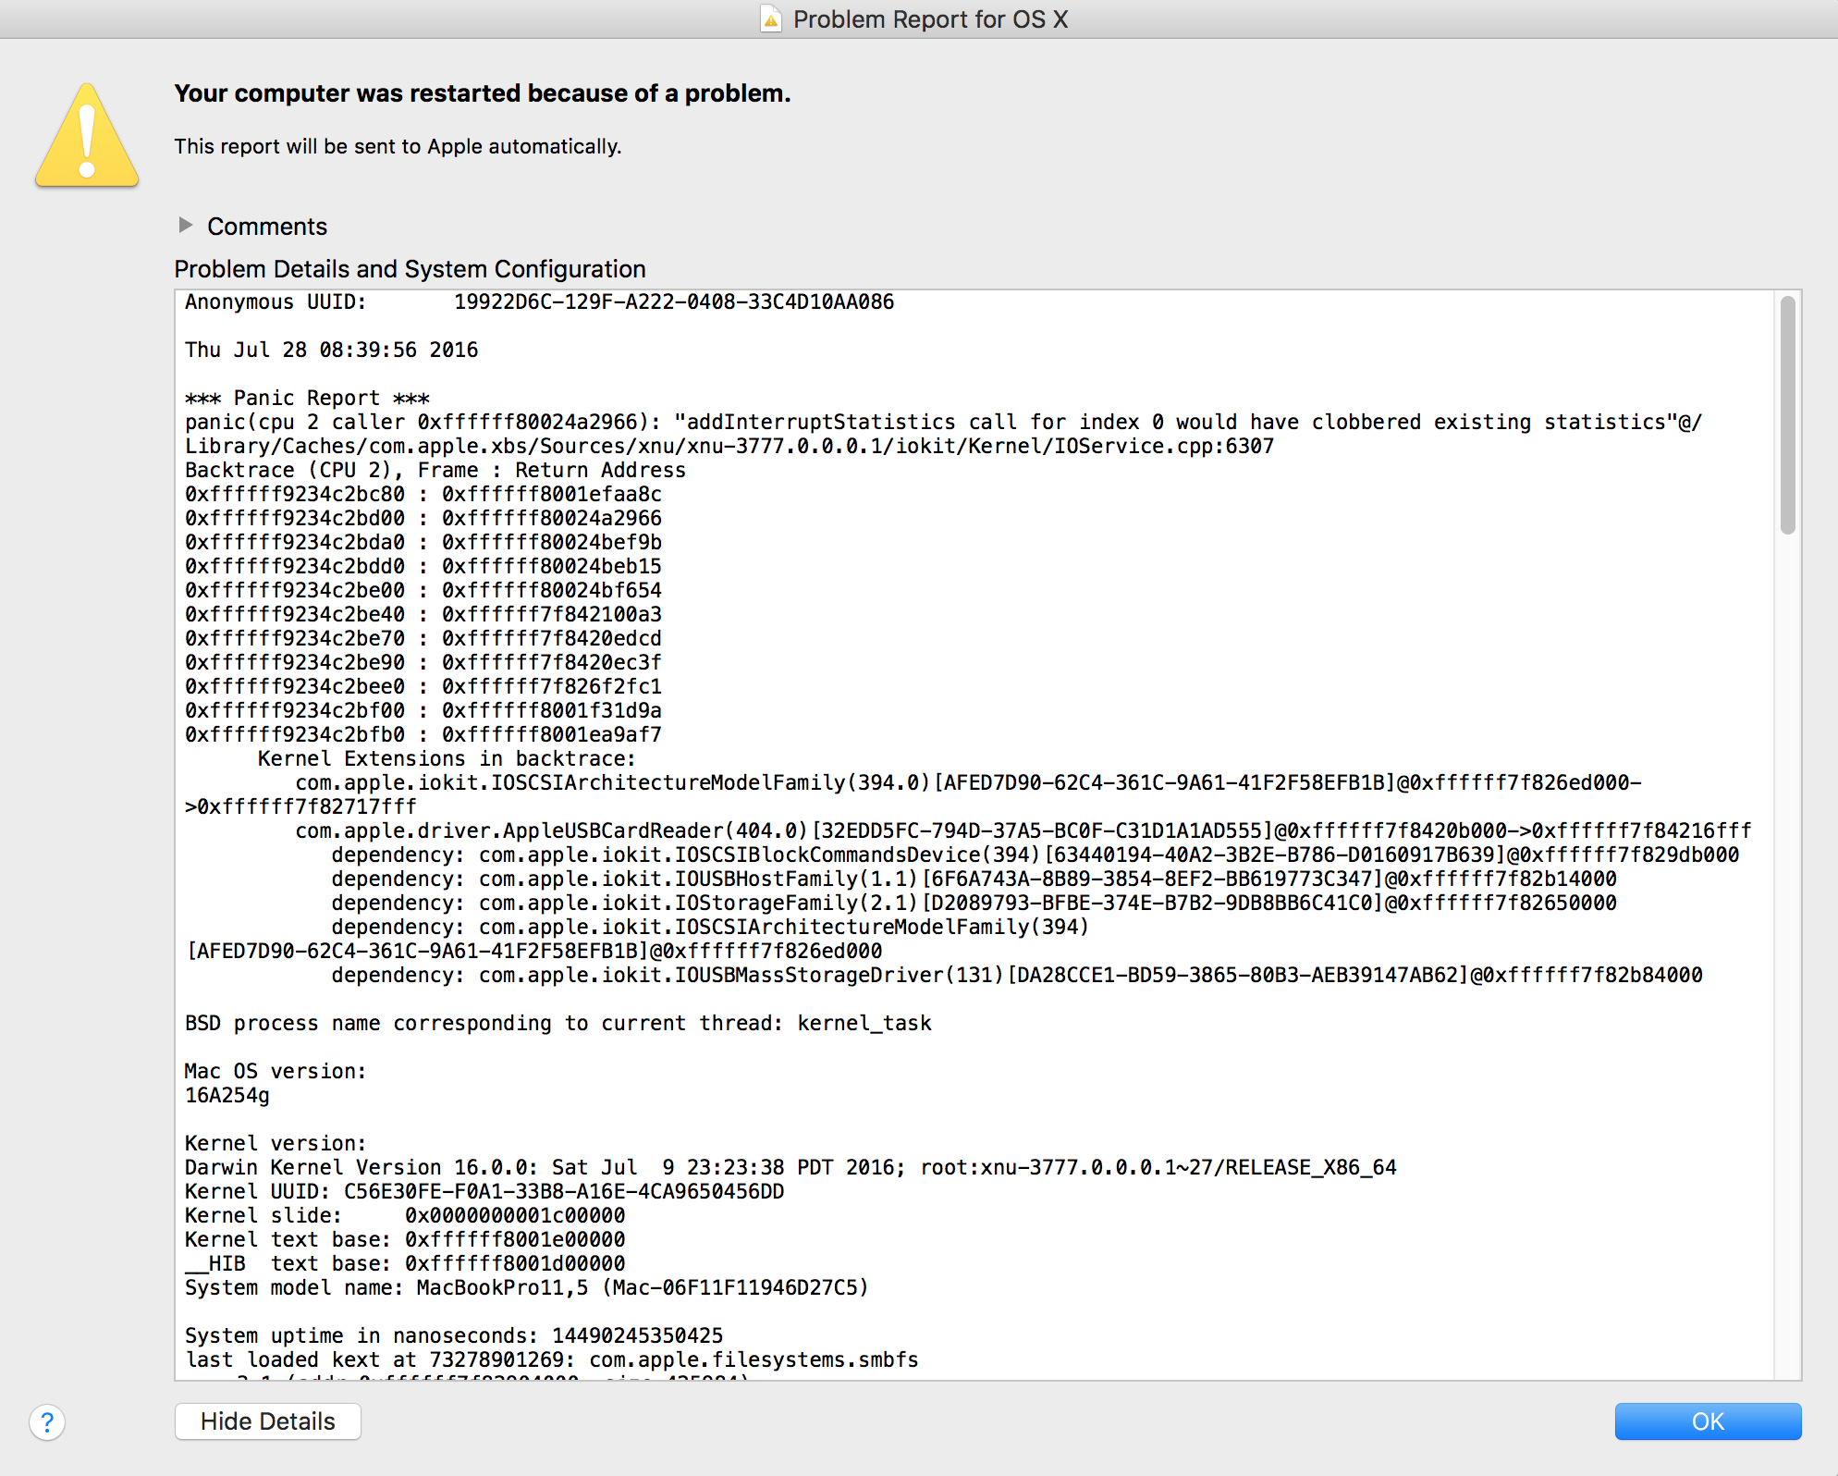Click Hide Details button

(267, 1421)
